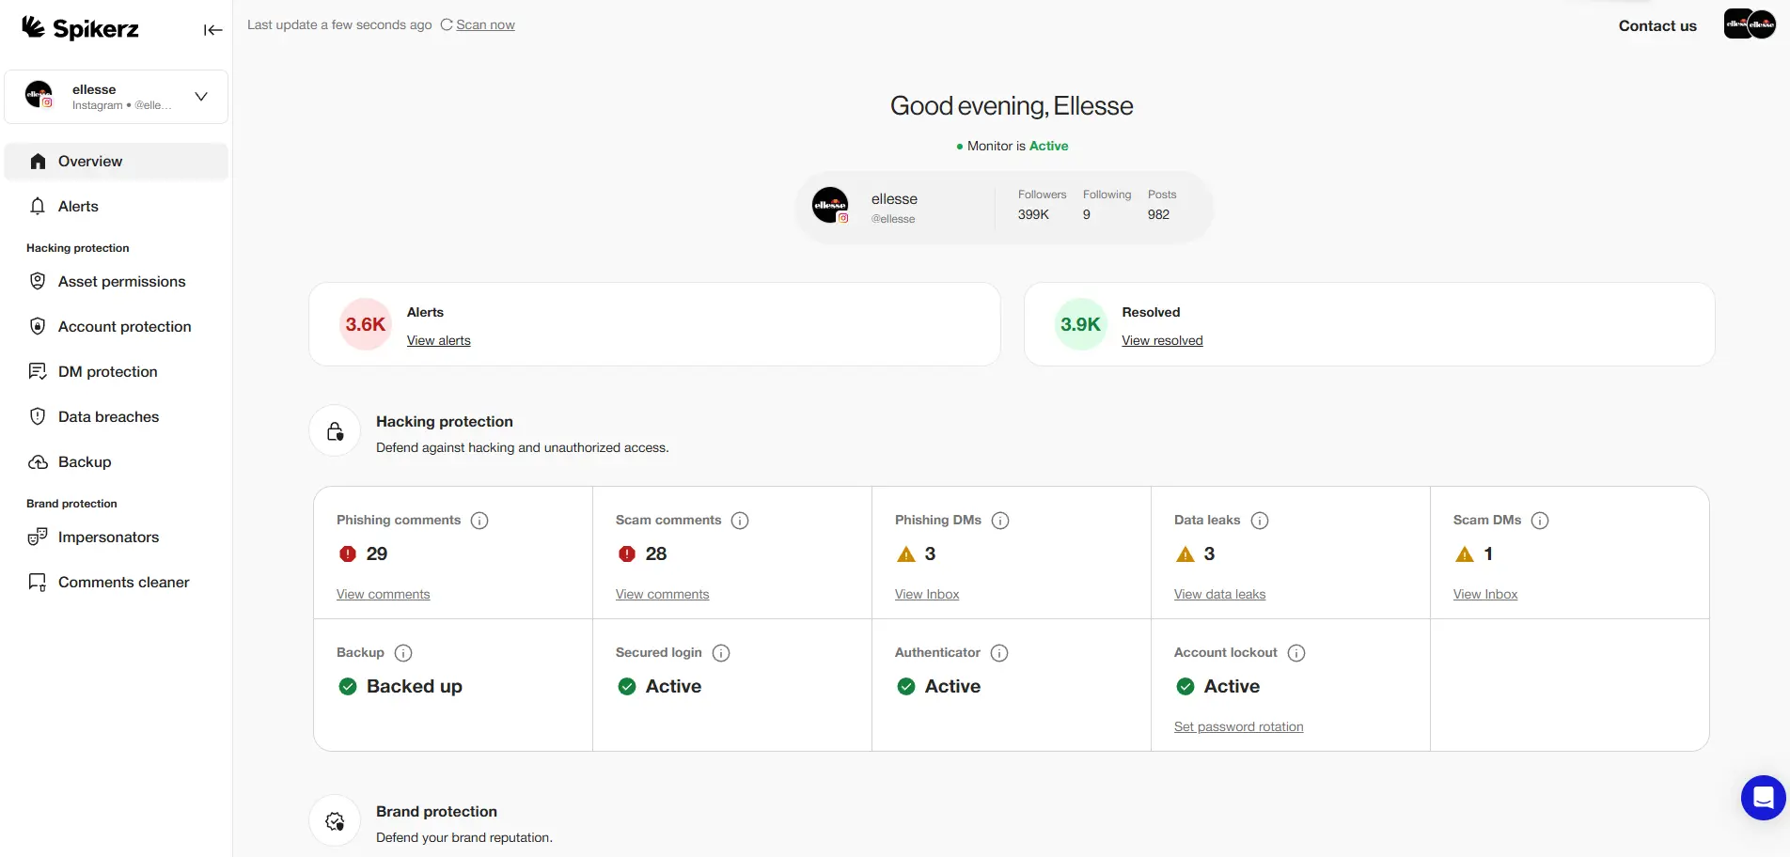This screenshot has width=1790, height=857.
Task: Collapse the sidebar with arrow icon
Action: click(x=213, y=30)
